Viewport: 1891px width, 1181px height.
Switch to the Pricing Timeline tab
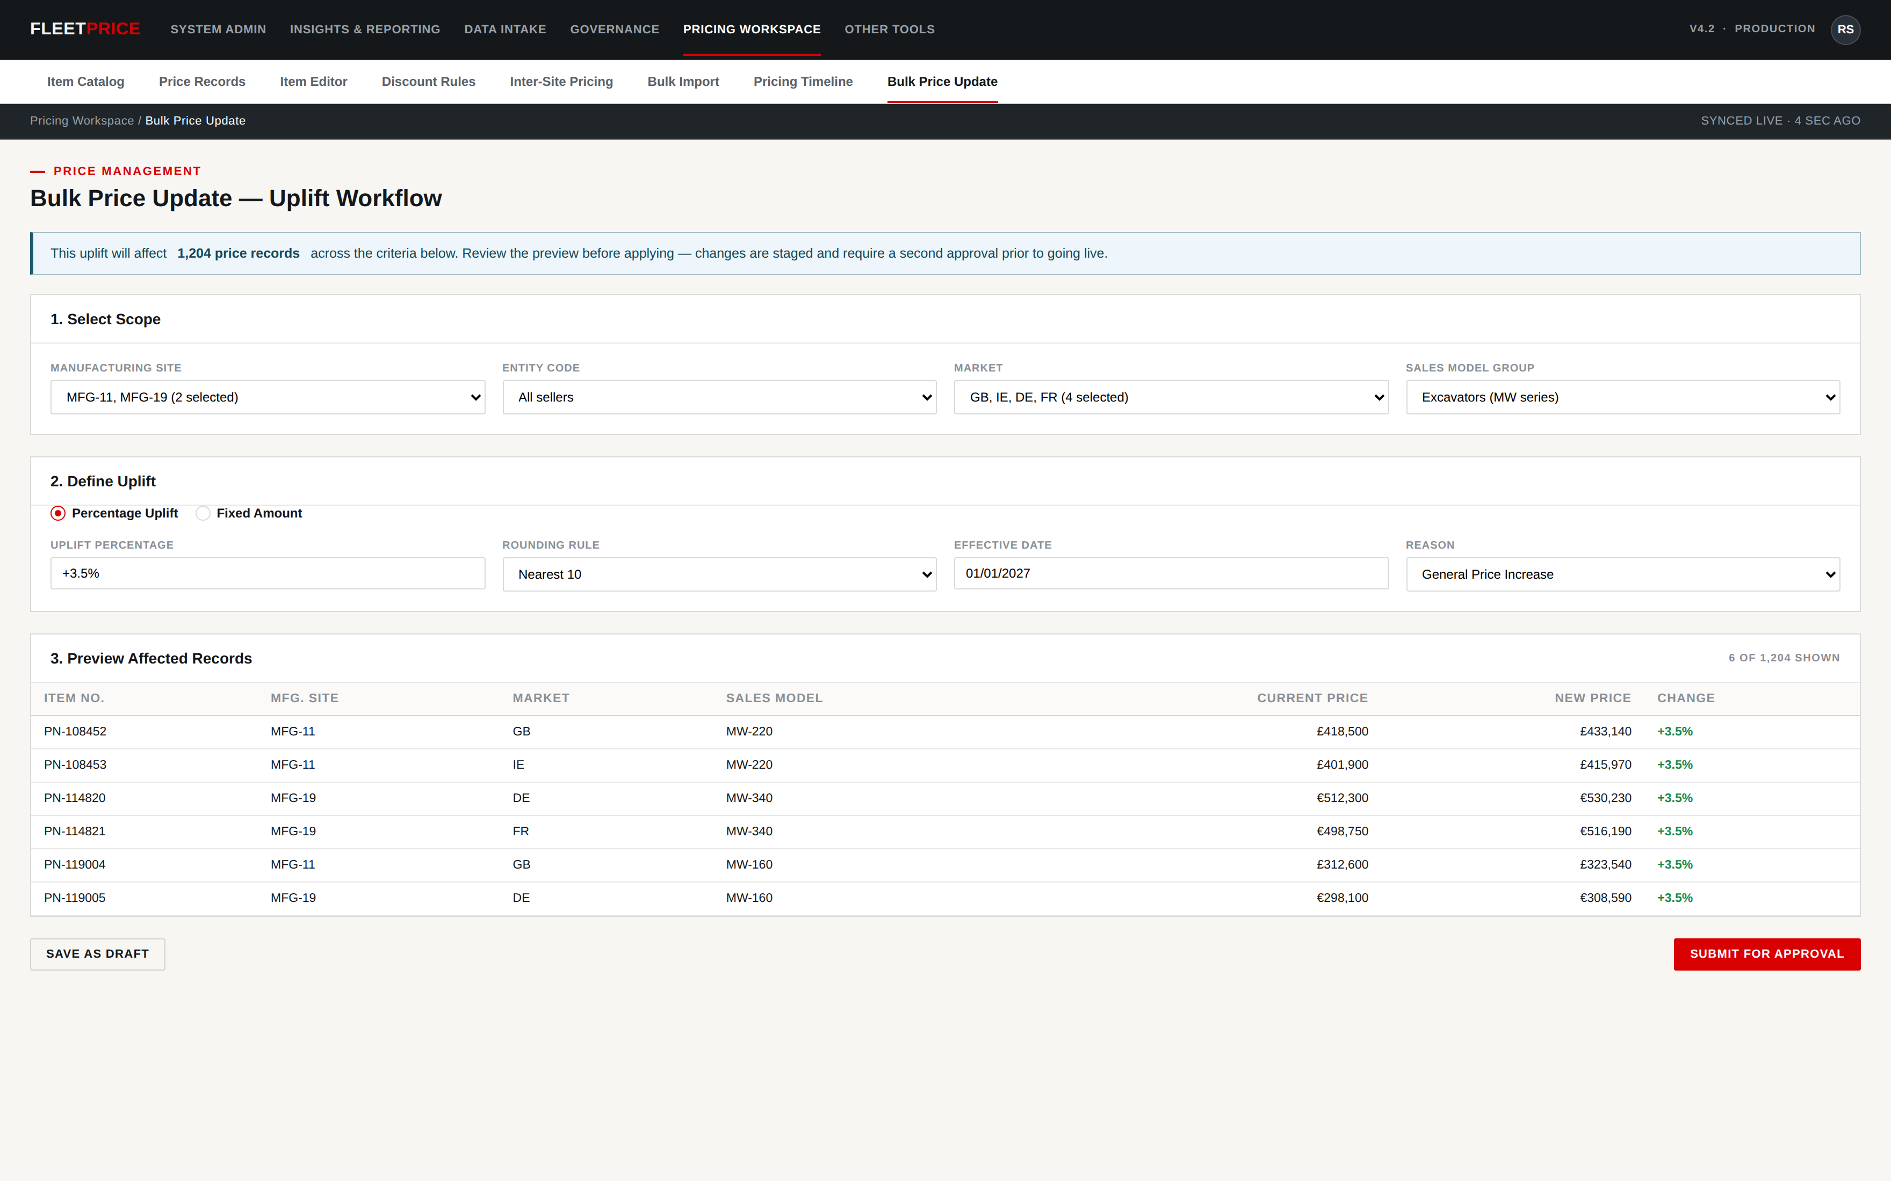pos(803,81)
